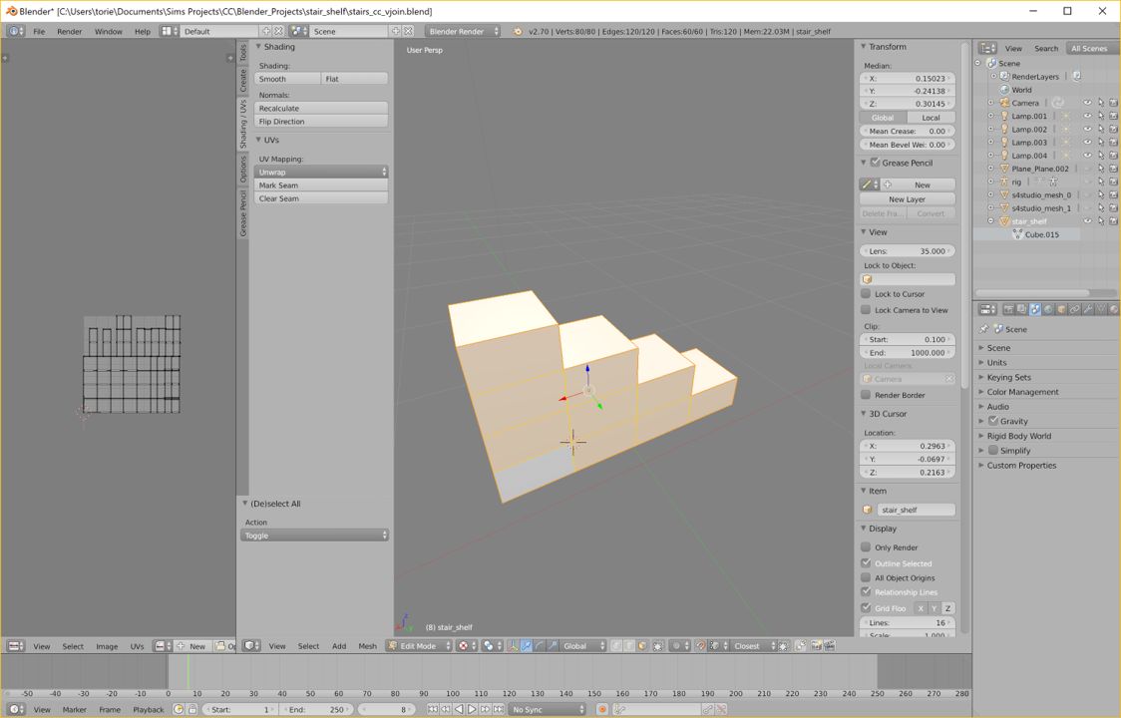Enable the Render Border checkbox
1121x718 pixels.
(x=866, y=395)
